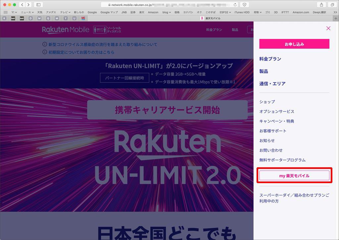The image size is (339, 240).
Task: Close the side menu with the pink X
Action: point(328,28)
